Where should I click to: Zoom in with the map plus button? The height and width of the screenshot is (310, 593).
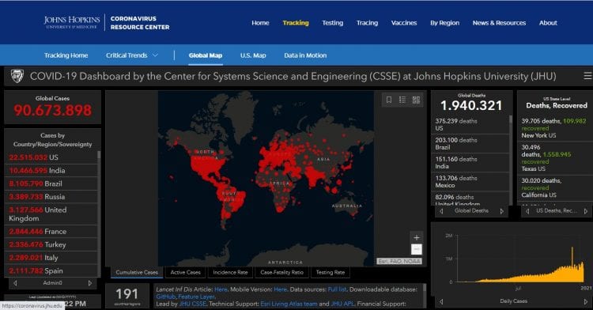coord(417,237)
